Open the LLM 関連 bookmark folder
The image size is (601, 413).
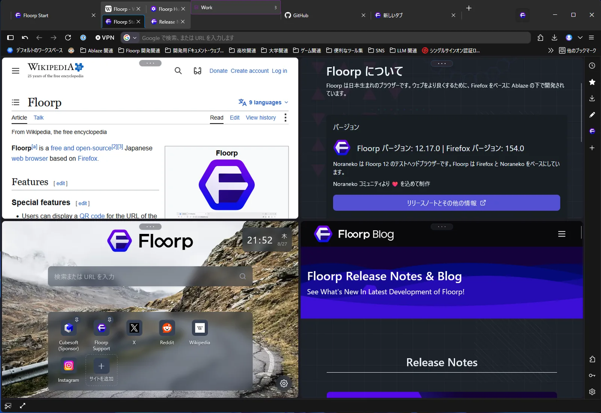point(403,50)
